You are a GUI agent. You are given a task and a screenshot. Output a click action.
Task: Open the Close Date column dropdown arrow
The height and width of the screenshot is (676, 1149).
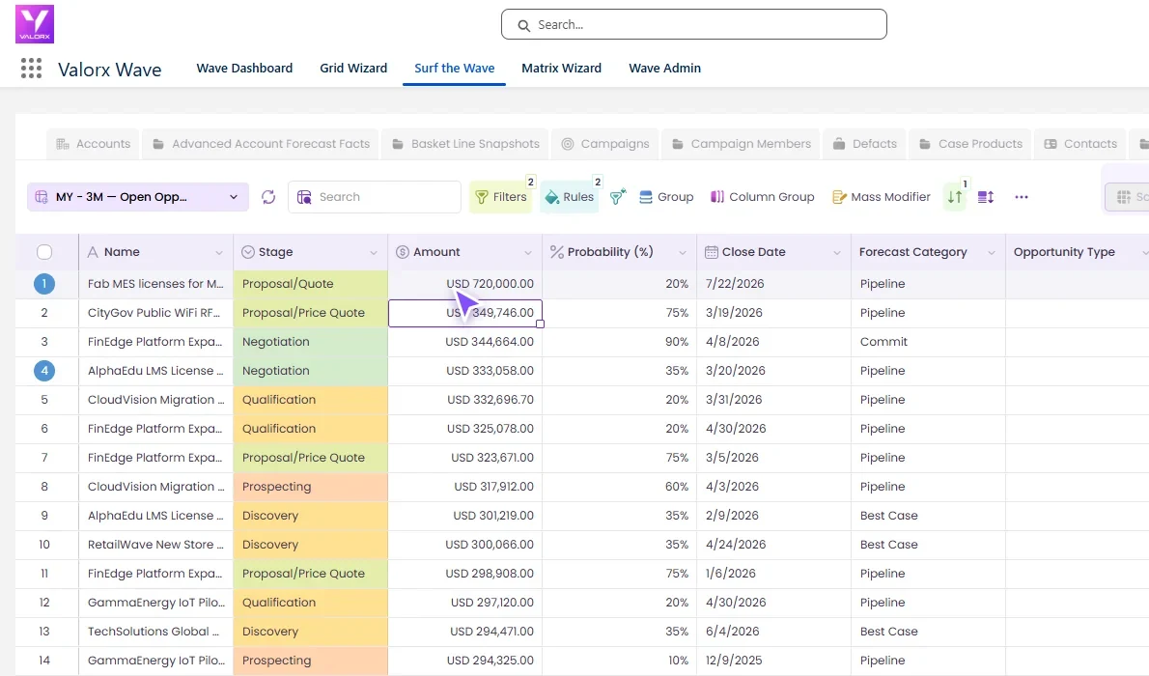click(x=837, y=252)
